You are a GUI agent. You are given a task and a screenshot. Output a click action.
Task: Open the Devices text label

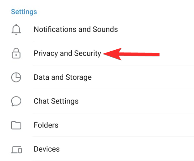click(x=47, y=149)
